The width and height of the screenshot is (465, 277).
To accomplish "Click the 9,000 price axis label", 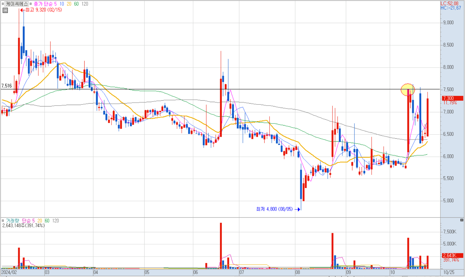I will point(448,23).
